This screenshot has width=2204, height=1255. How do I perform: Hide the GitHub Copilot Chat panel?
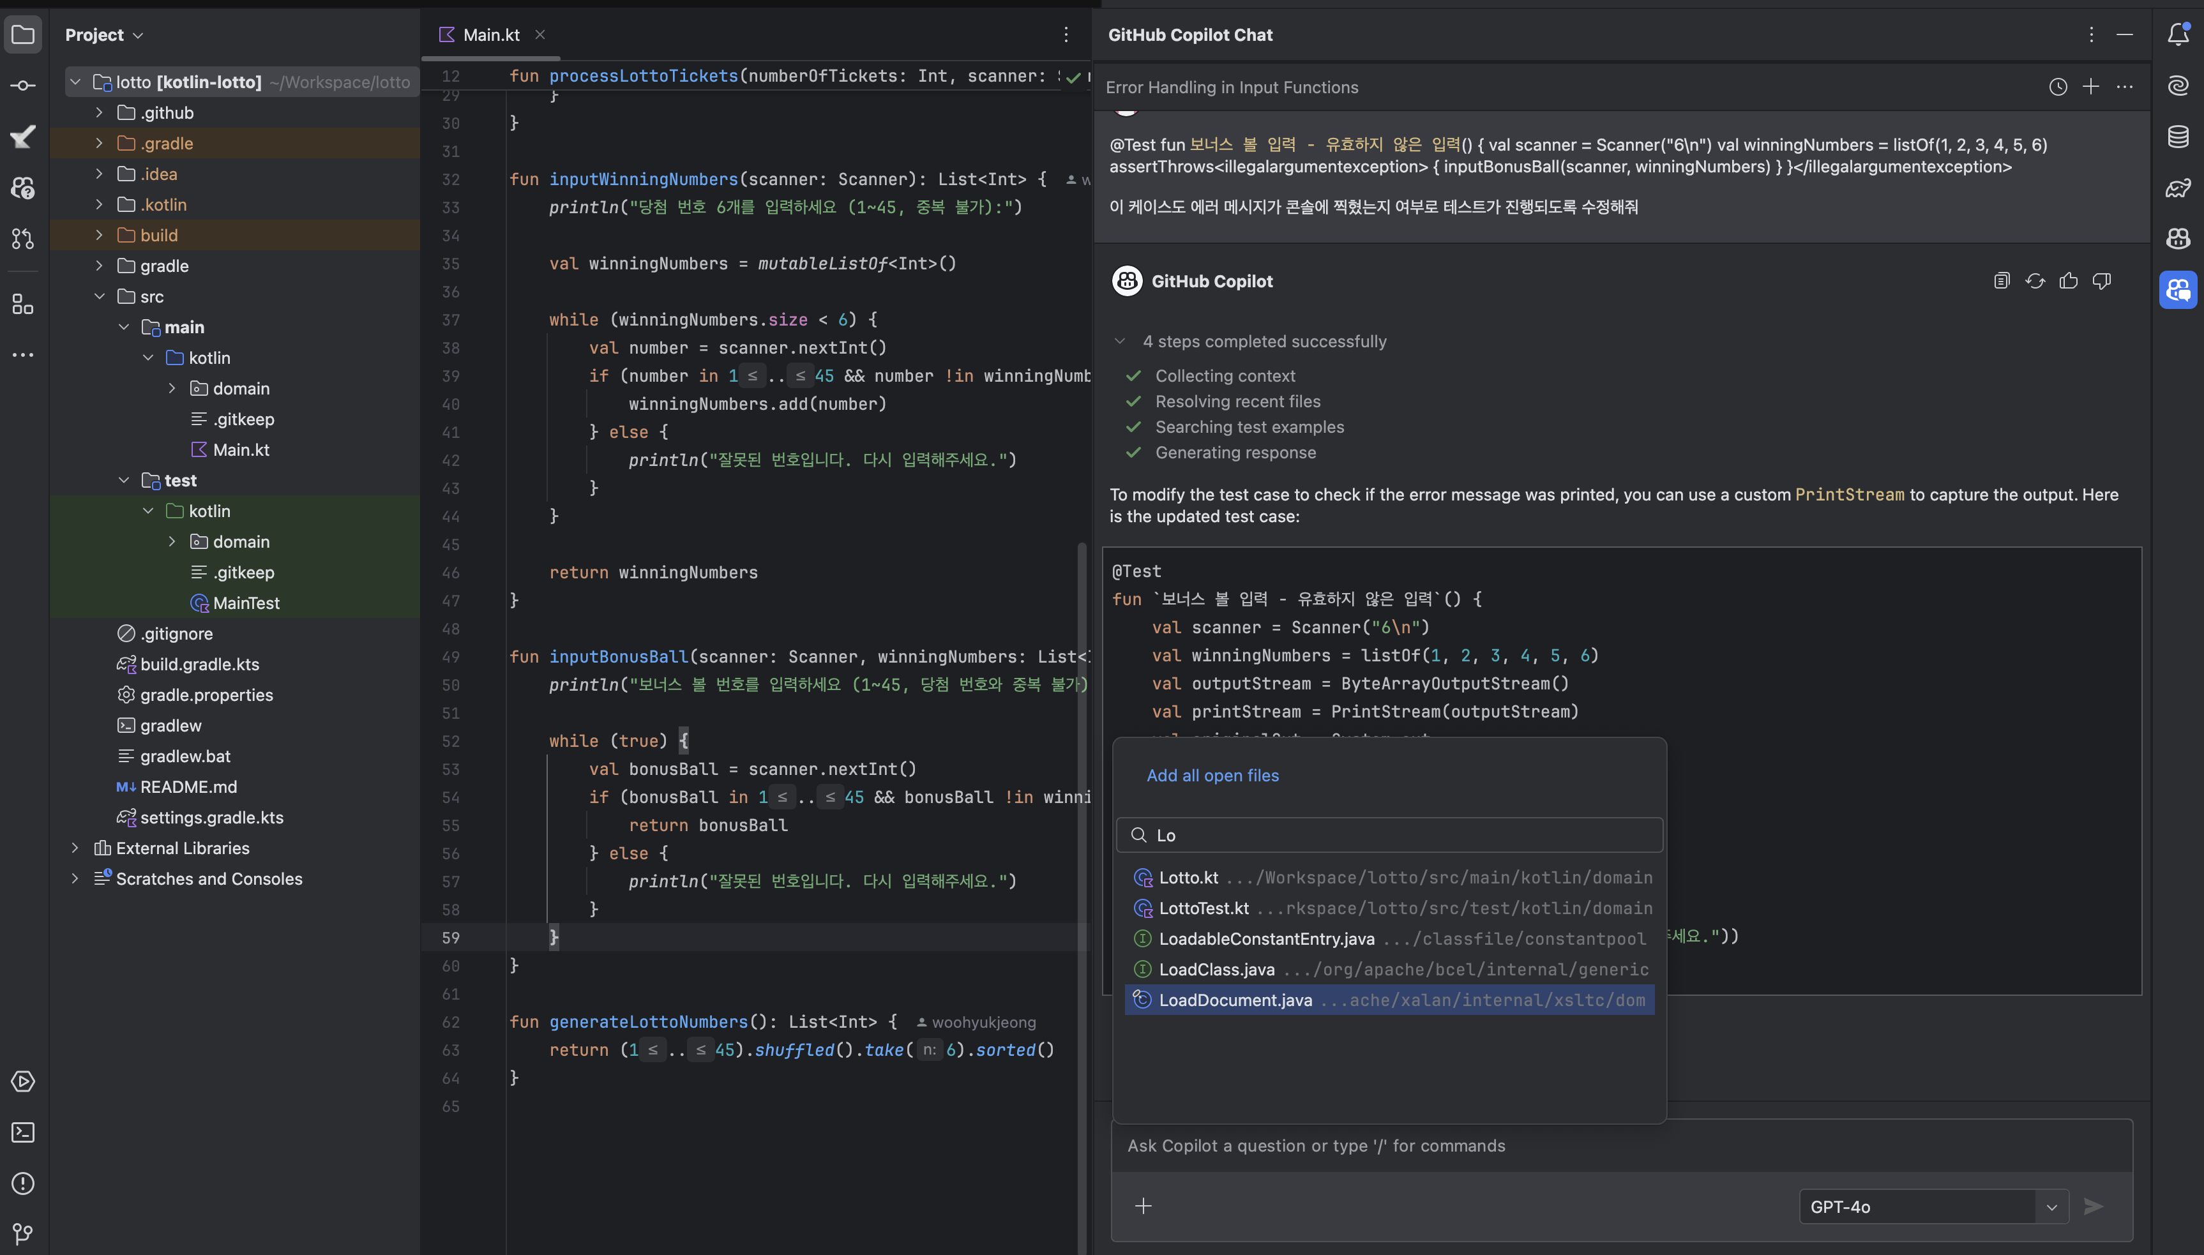click(x=2125, y=35)
